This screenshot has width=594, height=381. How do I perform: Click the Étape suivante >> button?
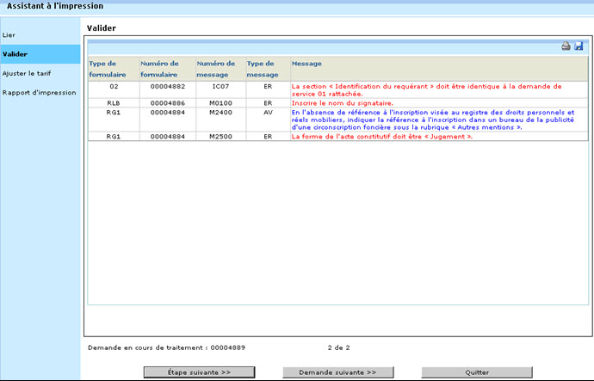point(199,372)
